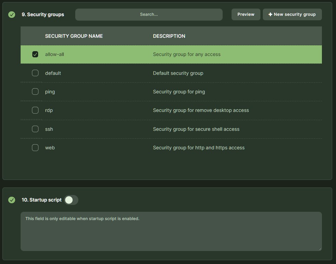Click in the security groups Search field

tap(149, 14)
